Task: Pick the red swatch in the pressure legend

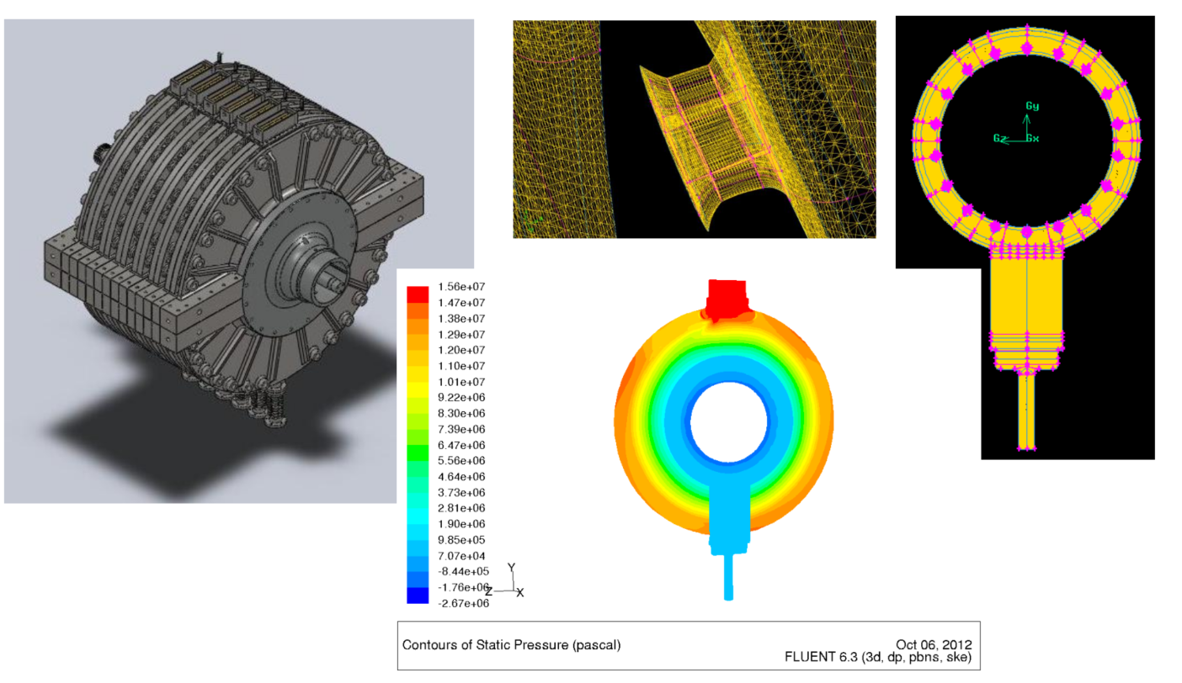Action: pos(418,294)
